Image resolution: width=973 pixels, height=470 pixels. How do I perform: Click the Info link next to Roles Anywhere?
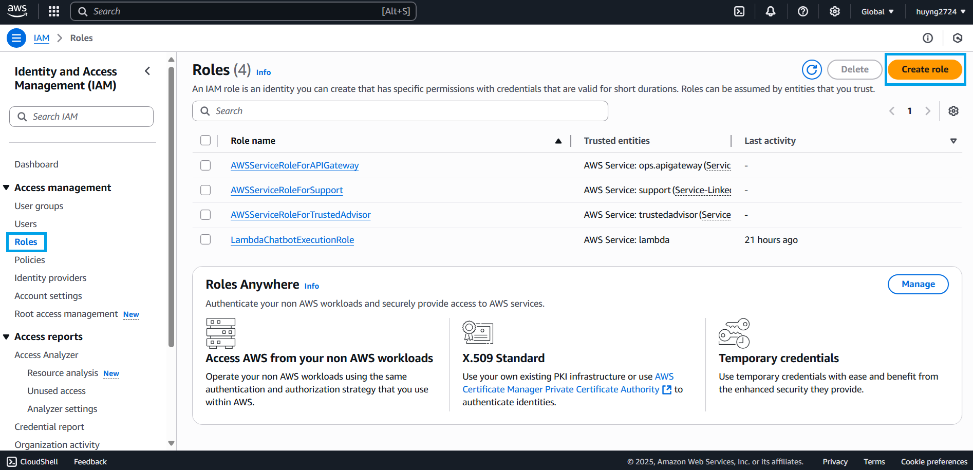tap(312, 286)
